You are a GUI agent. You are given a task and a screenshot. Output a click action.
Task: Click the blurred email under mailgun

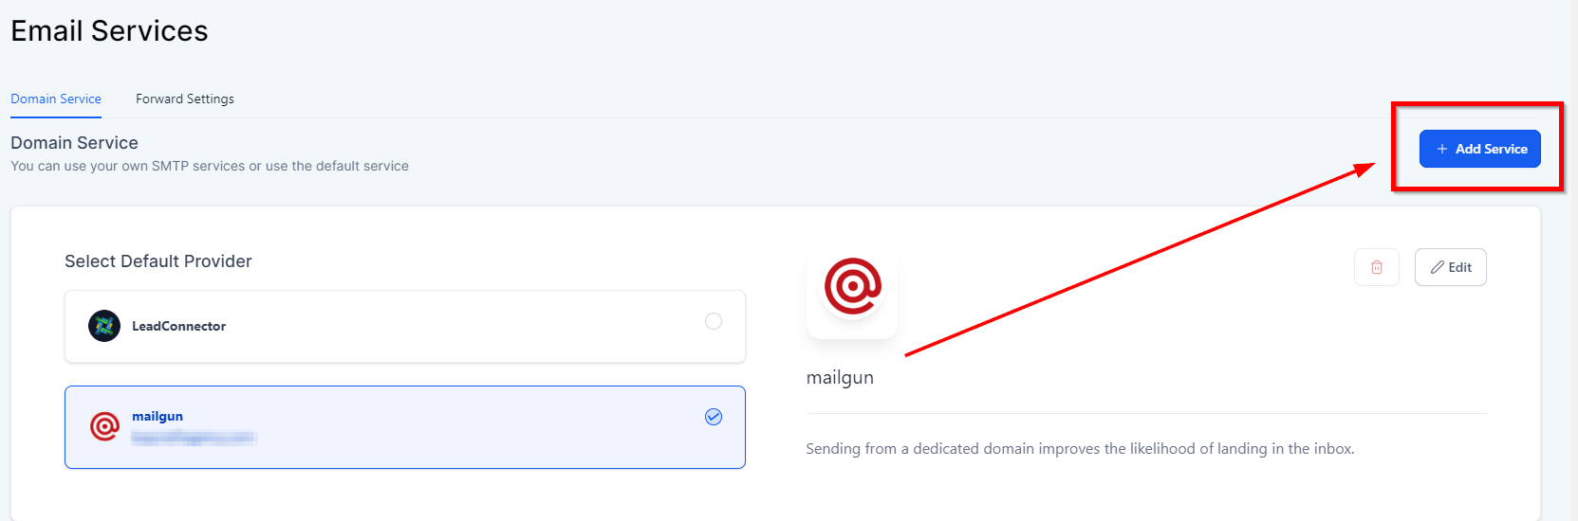(194, 438)
